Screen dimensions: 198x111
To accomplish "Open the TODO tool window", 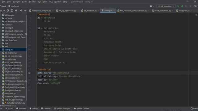I will (9, 109).
